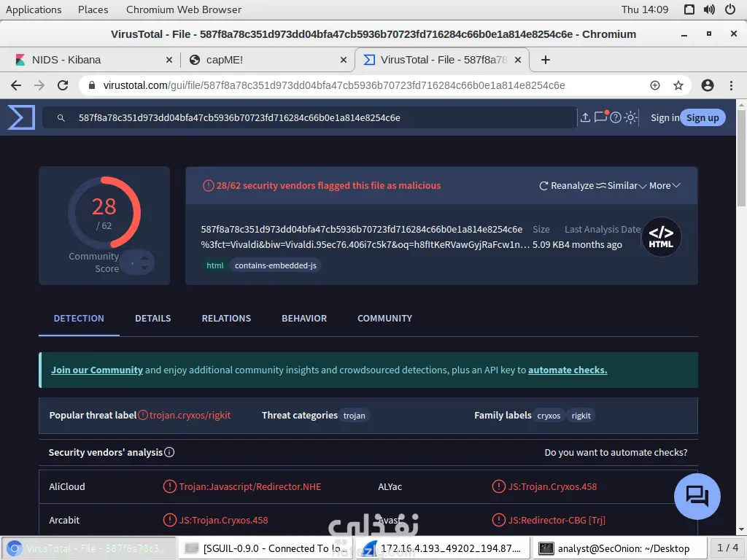
Task: Click the lock site info icon
Action: [92, 85]
